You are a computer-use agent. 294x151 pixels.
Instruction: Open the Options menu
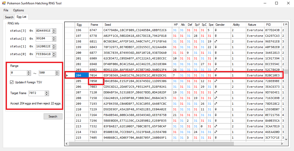click(19, 10)
